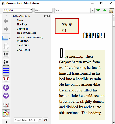
Task: Click the vertical scrollbar up arrow
Action: 114,16
